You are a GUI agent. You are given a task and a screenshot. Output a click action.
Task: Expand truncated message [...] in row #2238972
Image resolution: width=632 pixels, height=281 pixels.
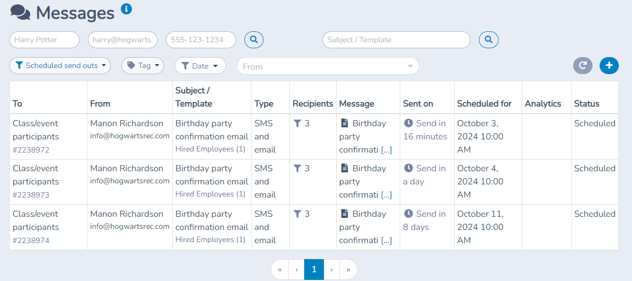(x=386, y=150)
